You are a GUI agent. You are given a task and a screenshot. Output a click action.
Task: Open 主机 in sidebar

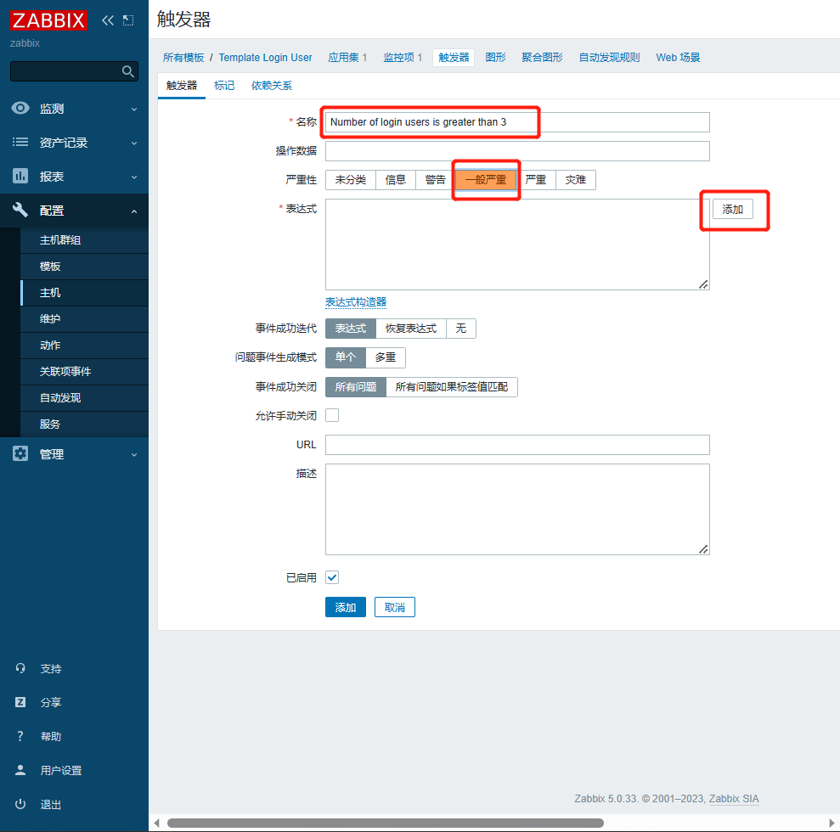click(84, 292)
